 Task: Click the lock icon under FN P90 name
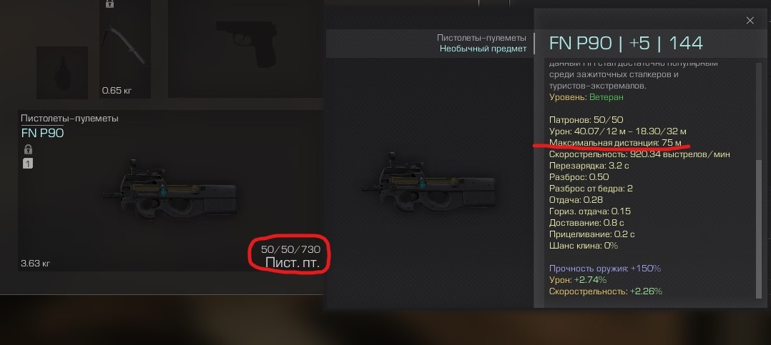point(27,149)
